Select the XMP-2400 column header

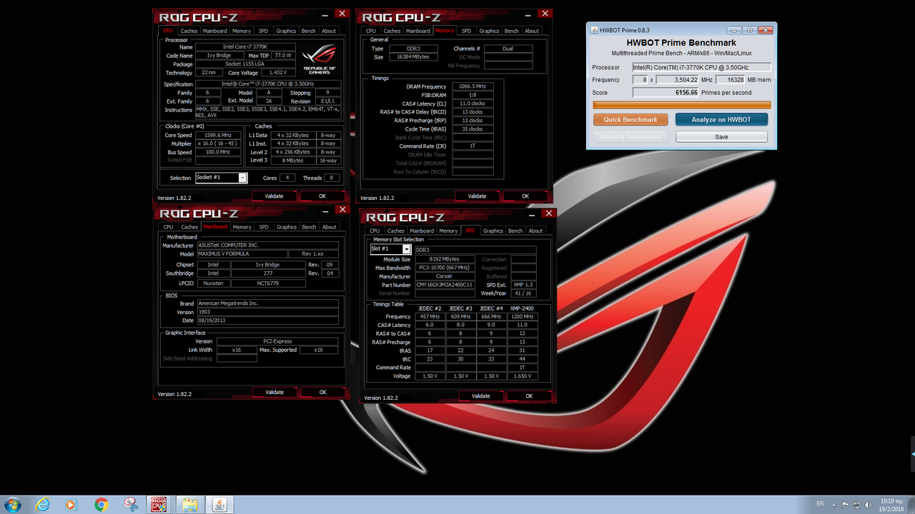click(522, 308)
